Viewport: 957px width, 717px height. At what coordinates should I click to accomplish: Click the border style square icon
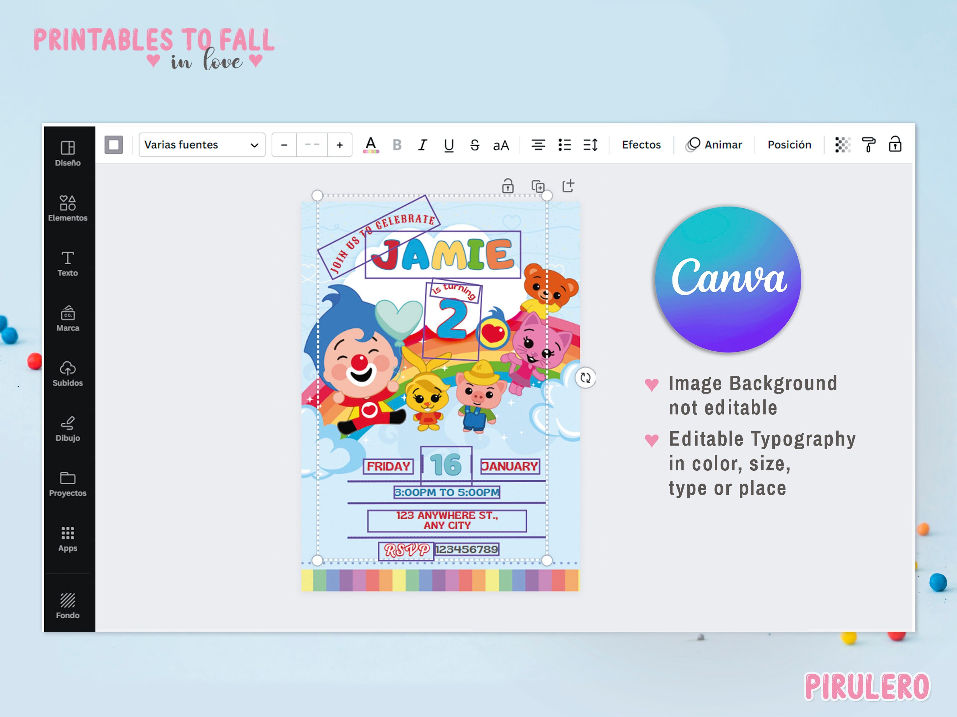(x=114, y=145)
